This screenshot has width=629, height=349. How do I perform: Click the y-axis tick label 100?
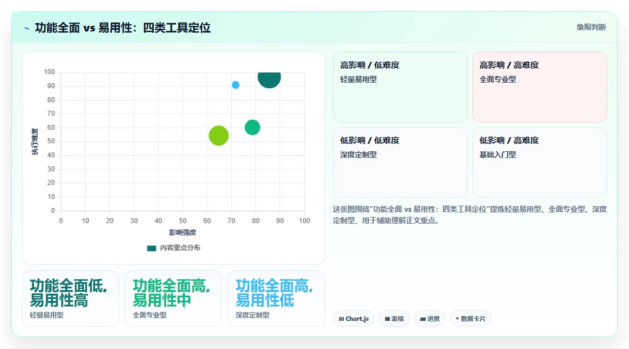click(x=49, y=72)
